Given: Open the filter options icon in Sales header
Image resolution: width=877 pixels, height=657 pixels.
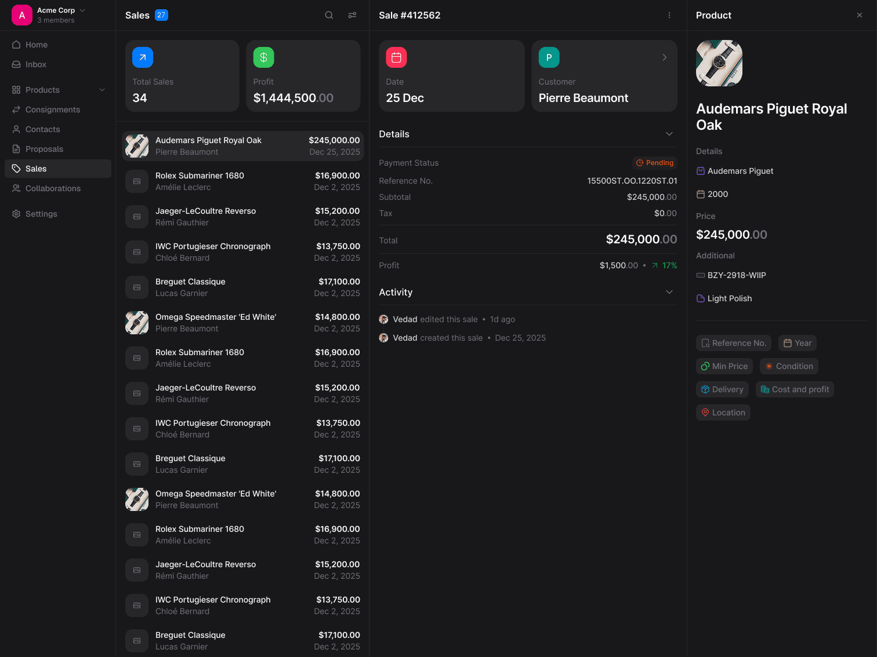Looking at the screenshot, I should pyautogui.click(x=352, y=15).
